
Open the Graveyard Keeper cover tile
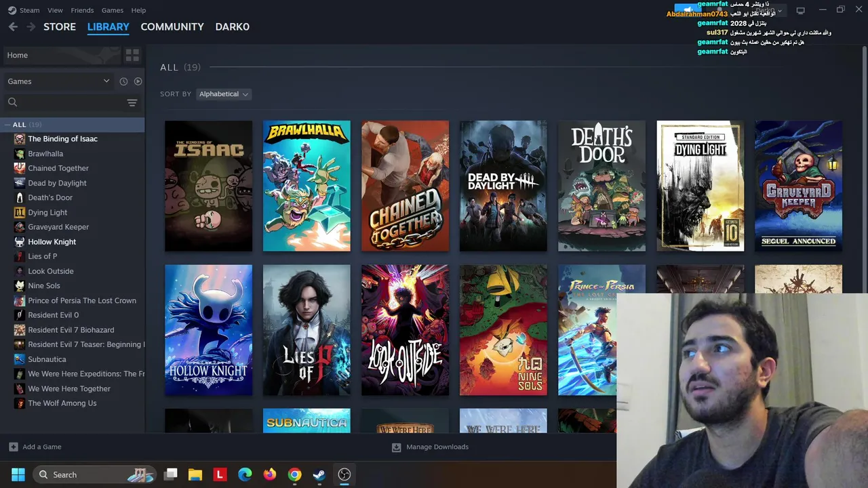tap(798, 186)
